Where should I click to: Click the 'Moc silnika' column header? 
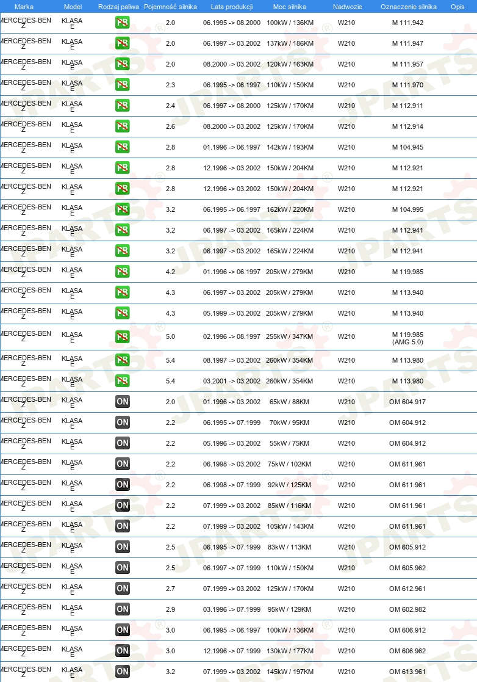coord(290,7)
